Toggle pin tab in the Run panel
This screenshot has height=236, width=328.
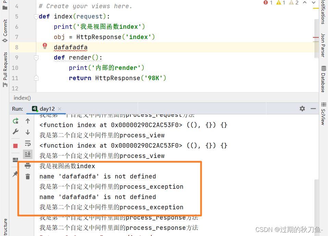[x=15, y=174]
